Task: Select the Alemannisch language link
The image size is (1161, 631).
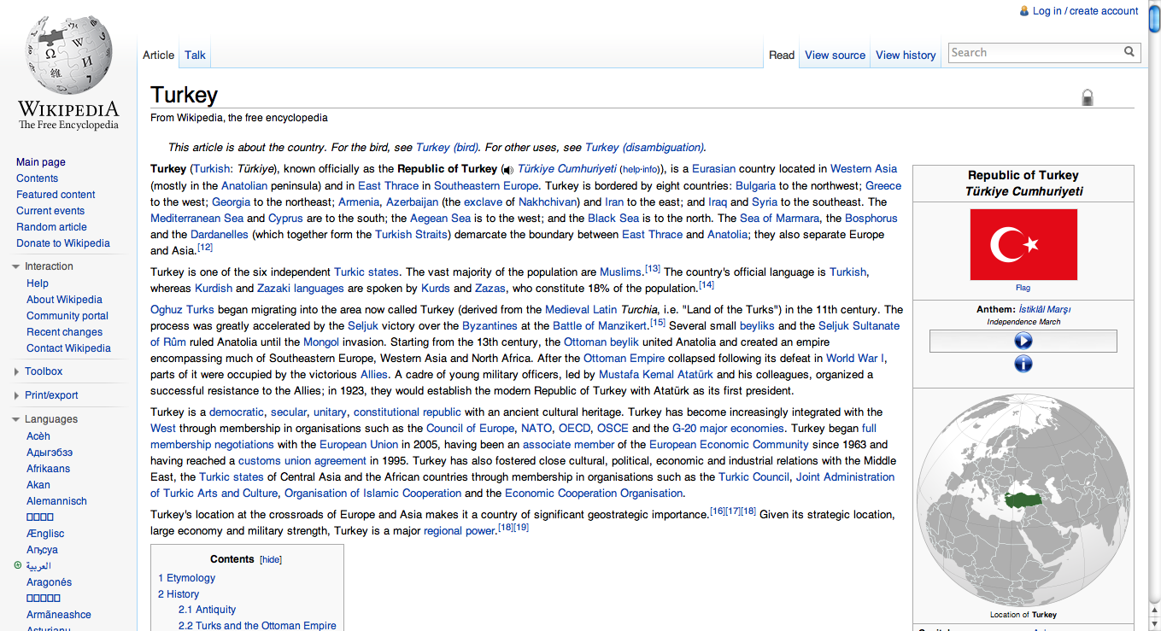Action: [x=56, y=501]
